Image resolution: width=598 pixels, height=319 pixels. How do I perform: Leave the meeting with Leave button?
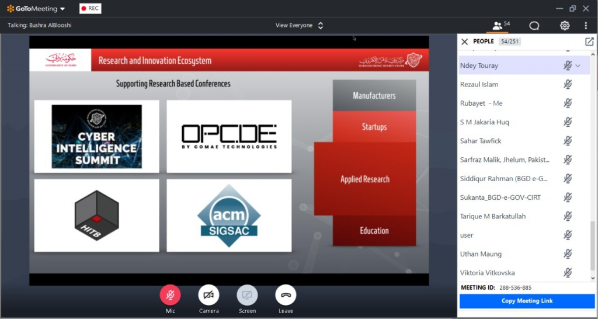(286, 295)
